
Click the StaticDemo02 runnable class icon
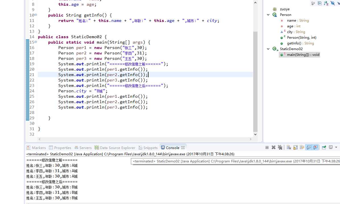(x=275, y=49)
